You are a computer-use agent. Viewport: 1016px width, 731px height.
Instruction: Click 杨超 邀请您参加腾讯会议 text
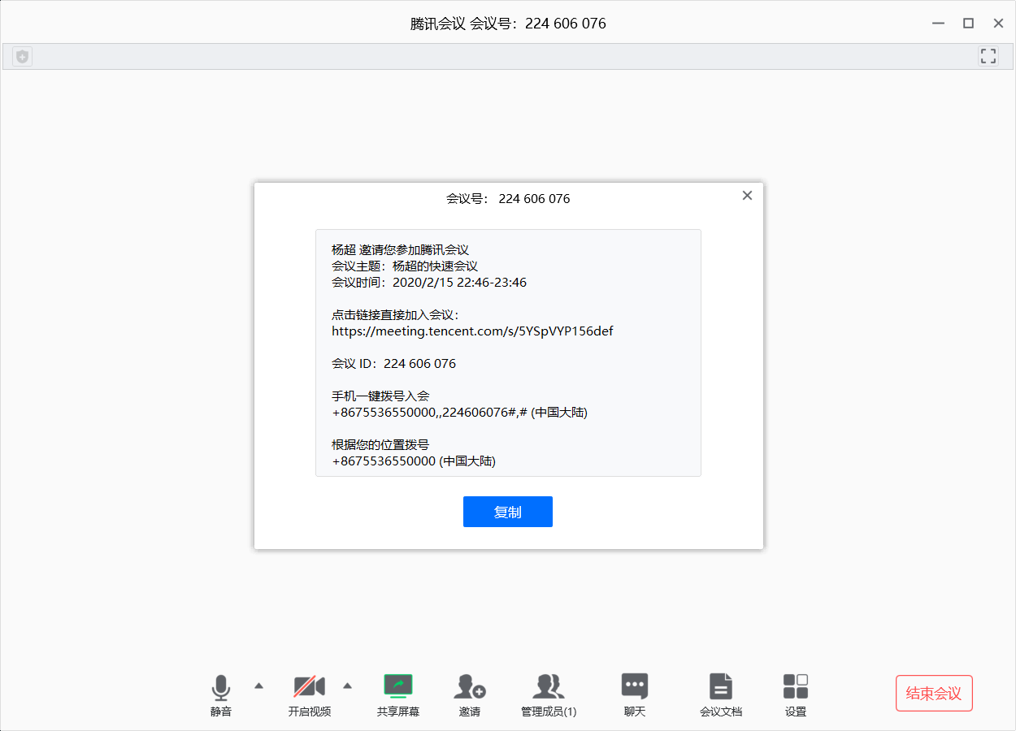point(401,249)
